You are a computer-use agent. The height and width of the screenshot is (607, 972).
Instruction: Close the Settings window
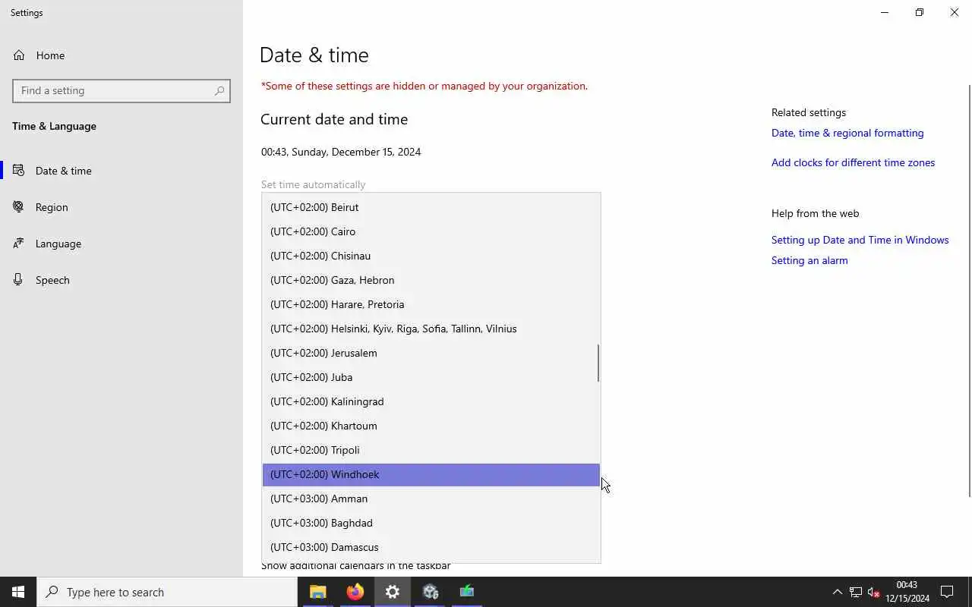(x=955, y=12)
